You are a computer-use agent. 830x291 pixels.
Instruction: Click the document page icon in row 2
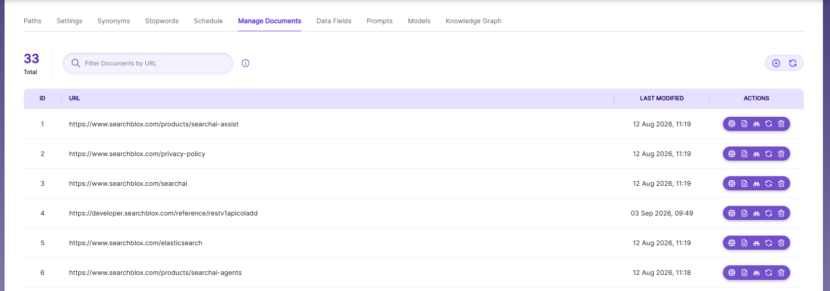point(744,154)
